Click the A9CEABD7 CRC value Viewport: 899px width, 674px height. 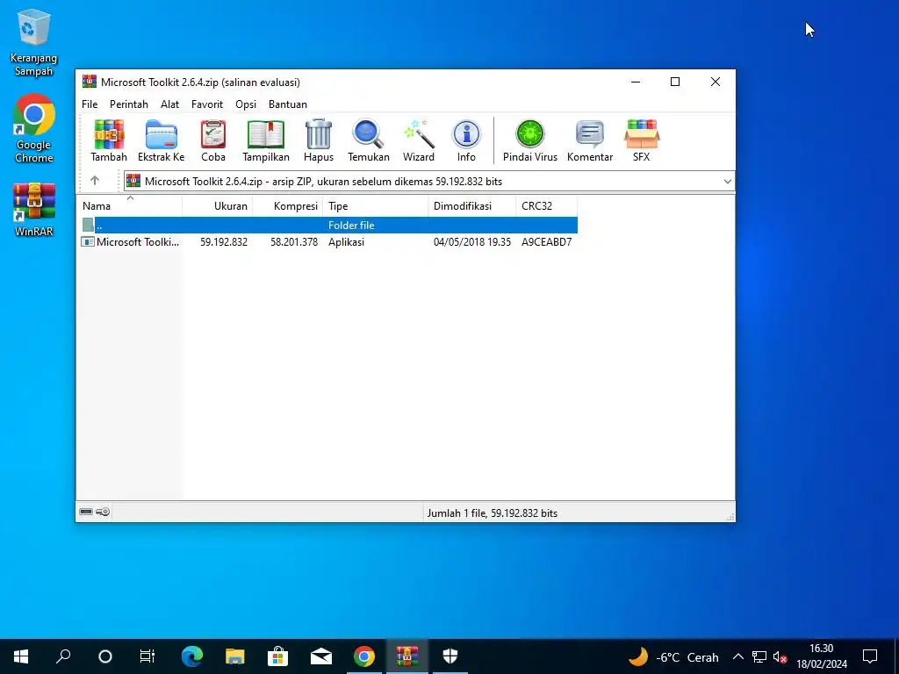click(546, 242)
